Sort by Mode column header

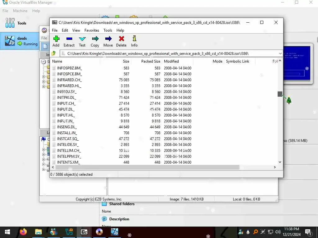(x=217, y=61)
